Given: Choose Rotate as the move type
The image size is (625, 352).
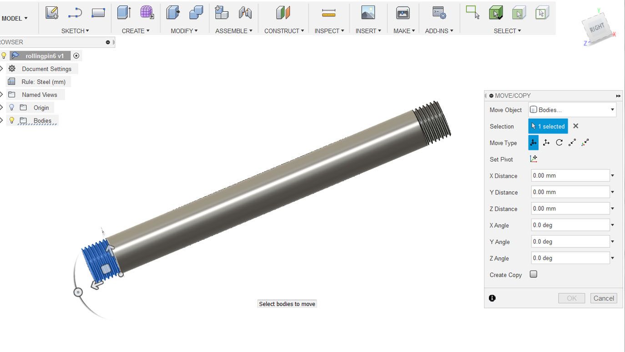Looking at the screenshot, I should (x=559, y=143).
